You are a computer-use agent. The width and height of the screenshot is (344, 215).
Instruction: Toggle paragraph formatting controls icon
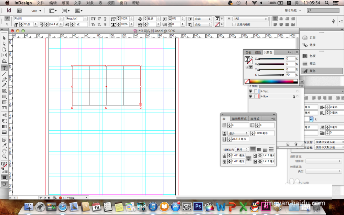pyautogui.click(x=7, y=24)
